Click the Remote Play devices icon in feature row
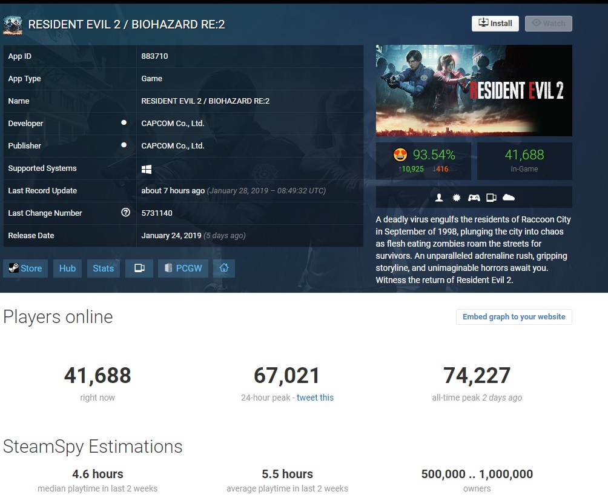 pyautogui.click(x=491, y=198)
